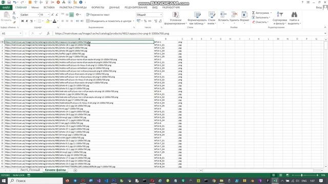Open the Calibri font name dropdown
The width and height of the screenshot is (328, 184).
(38, 15)
